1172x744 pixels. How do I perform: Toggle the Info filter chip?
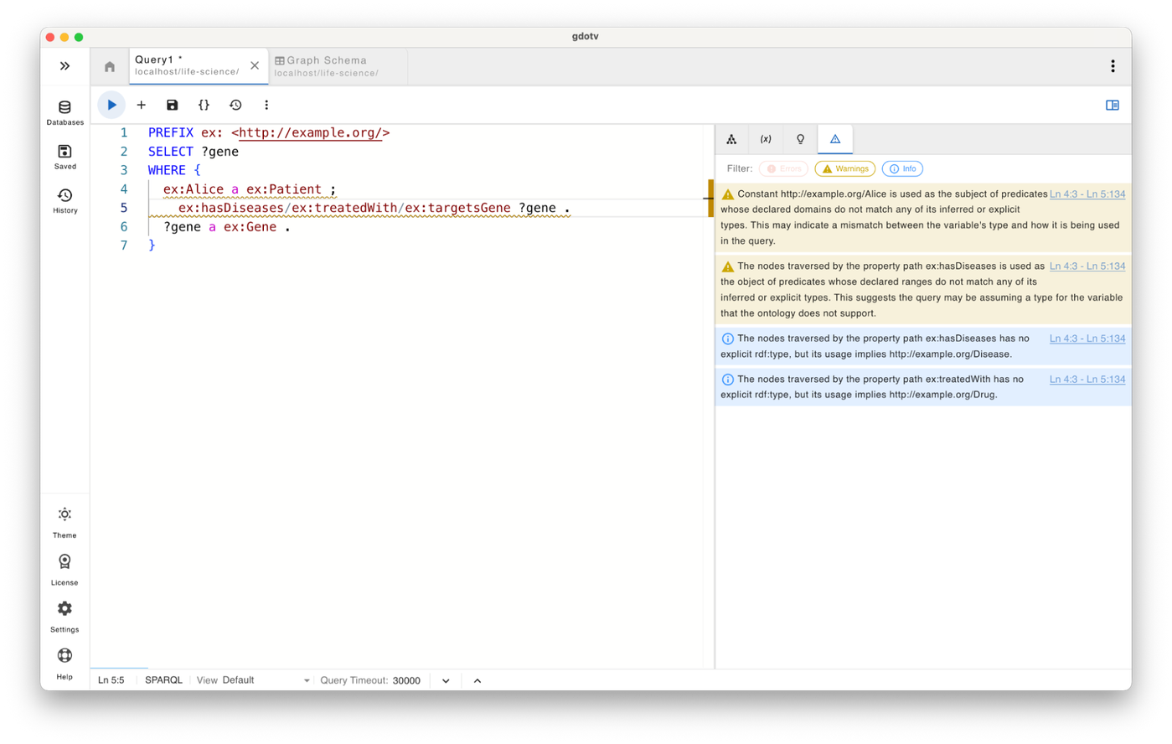tap(902, 168)
